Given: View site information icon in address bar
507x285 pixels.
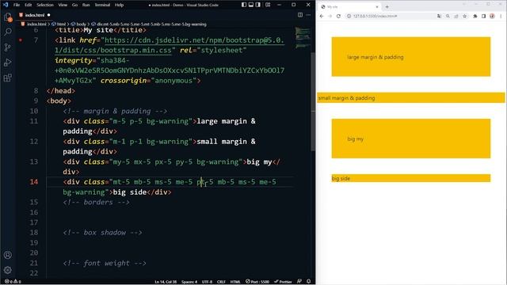Looking at the screenshot, I should coord(349,16).
